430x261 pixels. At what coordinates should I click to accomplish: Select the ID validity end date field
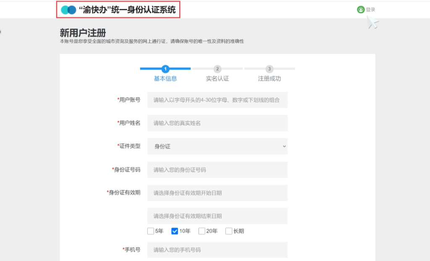click(218, 216)
